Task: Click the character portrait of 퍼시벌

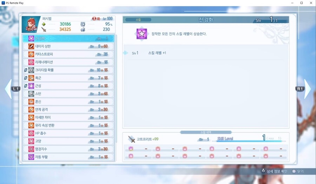Action: [30, 25]
